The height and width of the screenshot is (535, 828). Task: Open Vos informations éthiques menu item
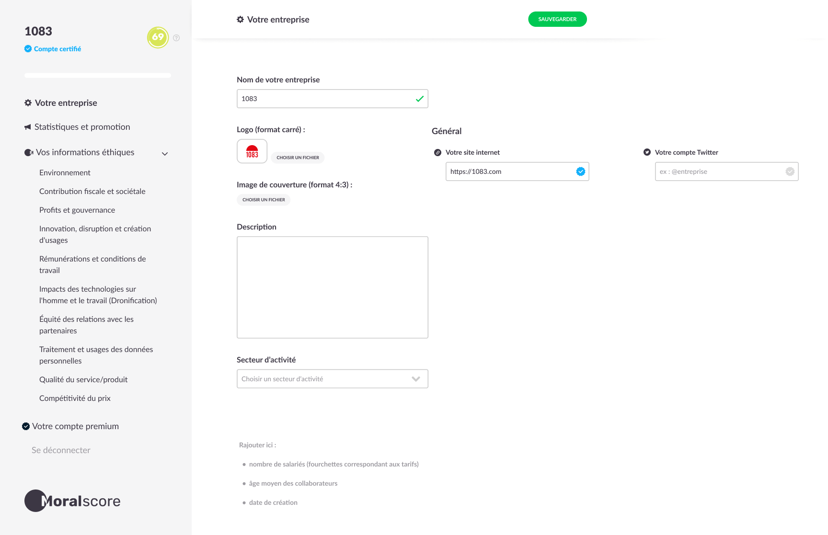coord(85,152)
